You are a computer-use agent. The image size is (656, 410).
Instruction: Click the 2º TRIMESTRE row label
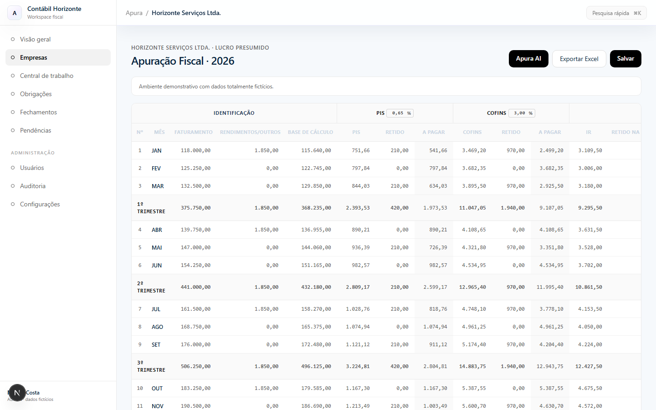[151, 287]
